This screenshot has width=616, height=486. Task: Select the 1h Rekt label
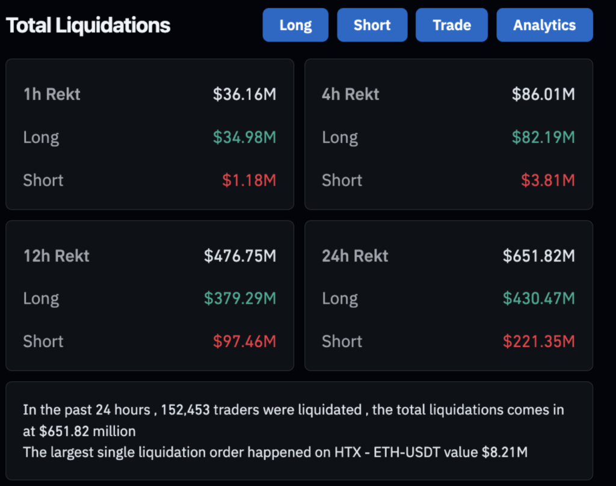(52, 94)
